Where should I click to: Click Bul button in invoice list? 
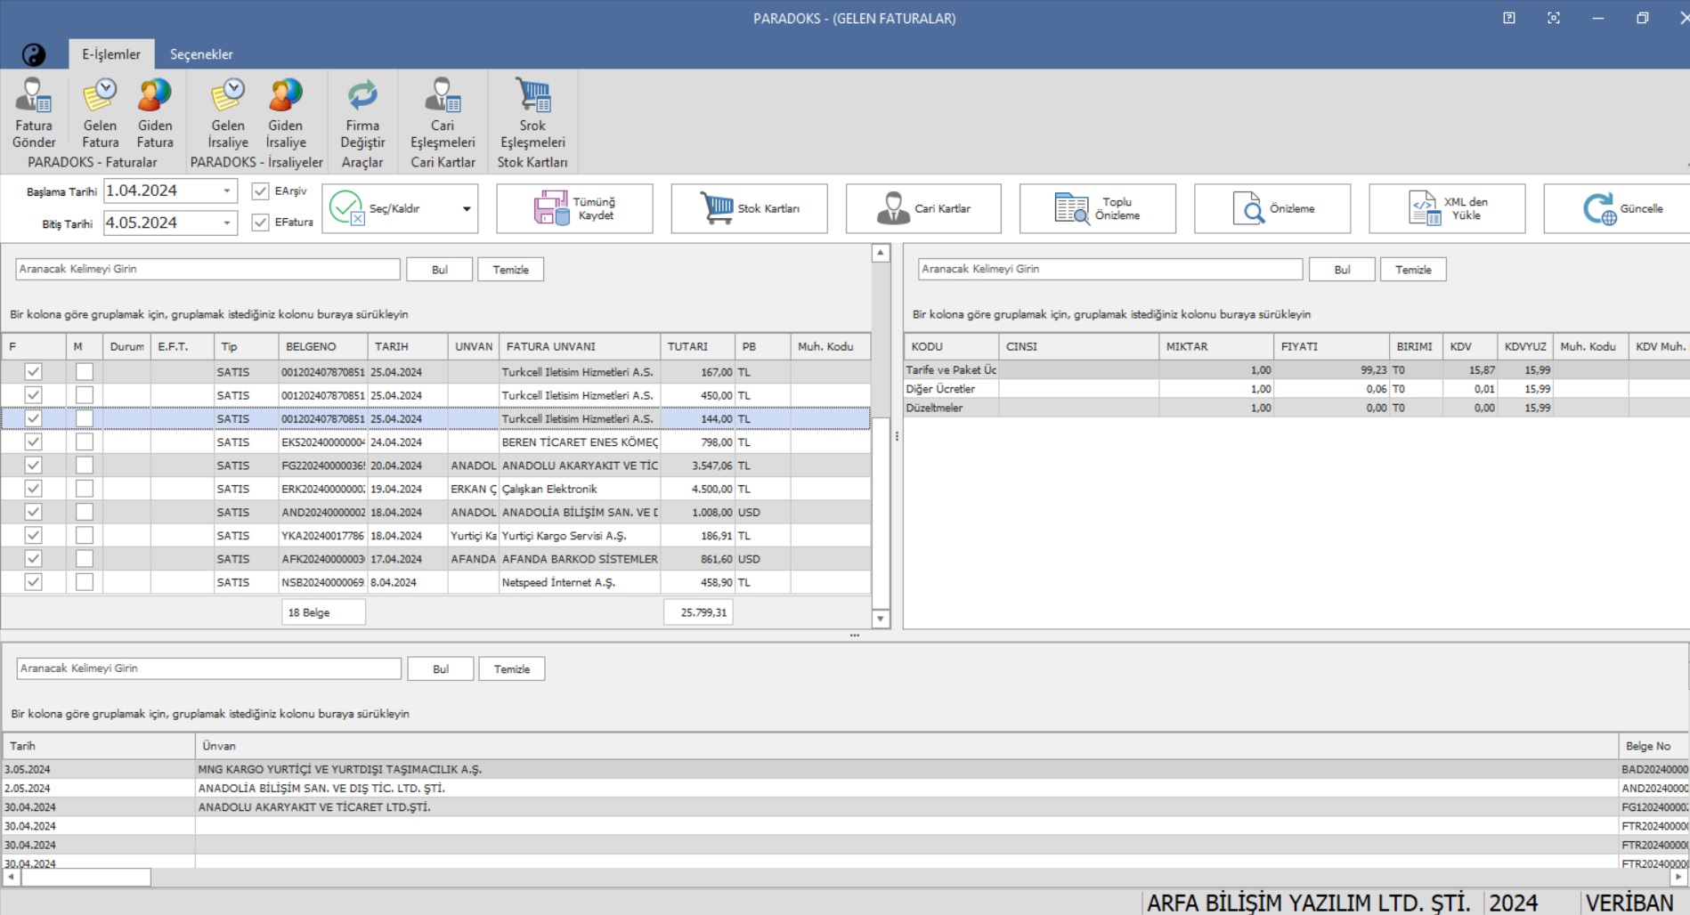[440, 270]
